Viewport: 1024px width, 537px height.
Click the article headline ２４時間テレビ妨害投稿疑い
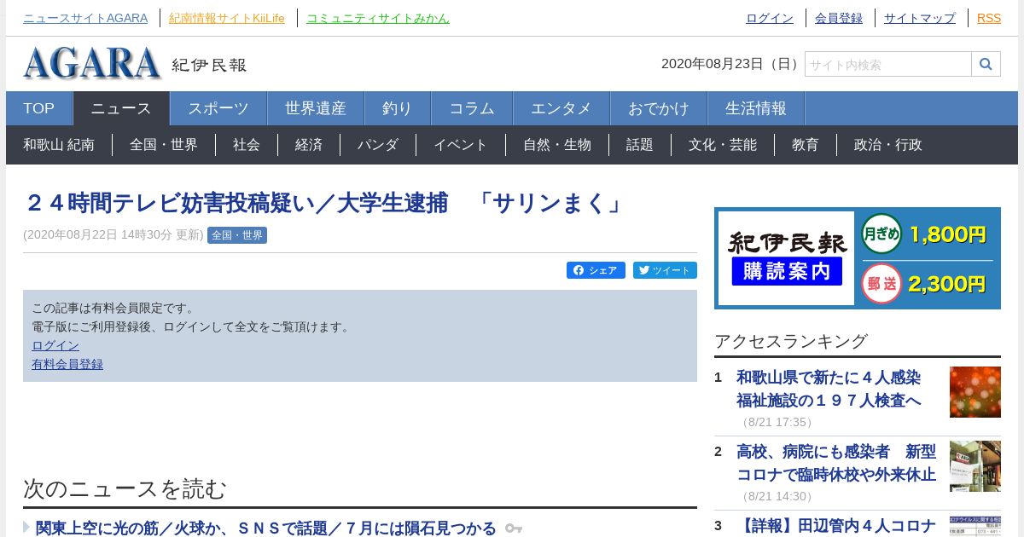(325, 203)
